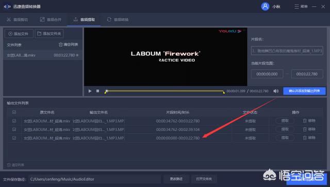Stop the video playback
The image size is (330, 187).
point(97,91)
